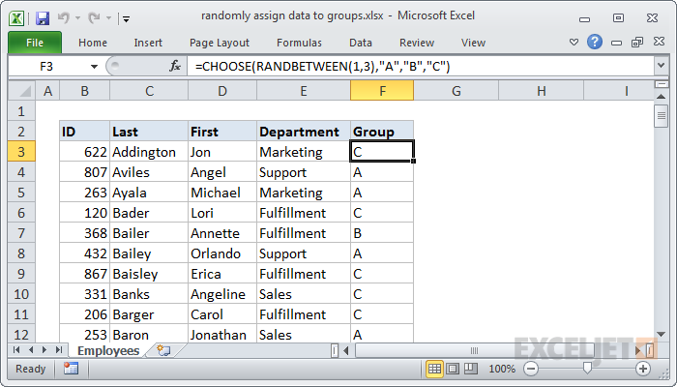
Task: Click the Undo arrow icon
Action: click(x=66, y=17)
